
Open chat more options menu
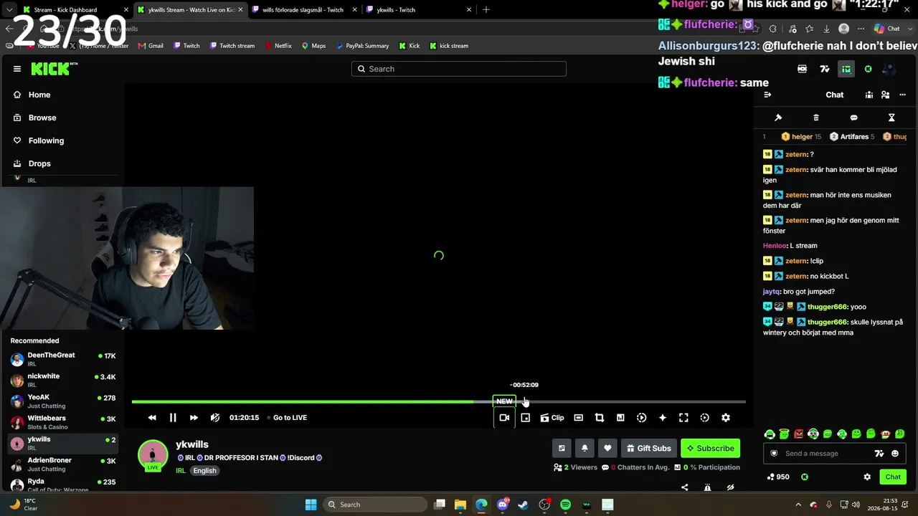tap(903, 95)
